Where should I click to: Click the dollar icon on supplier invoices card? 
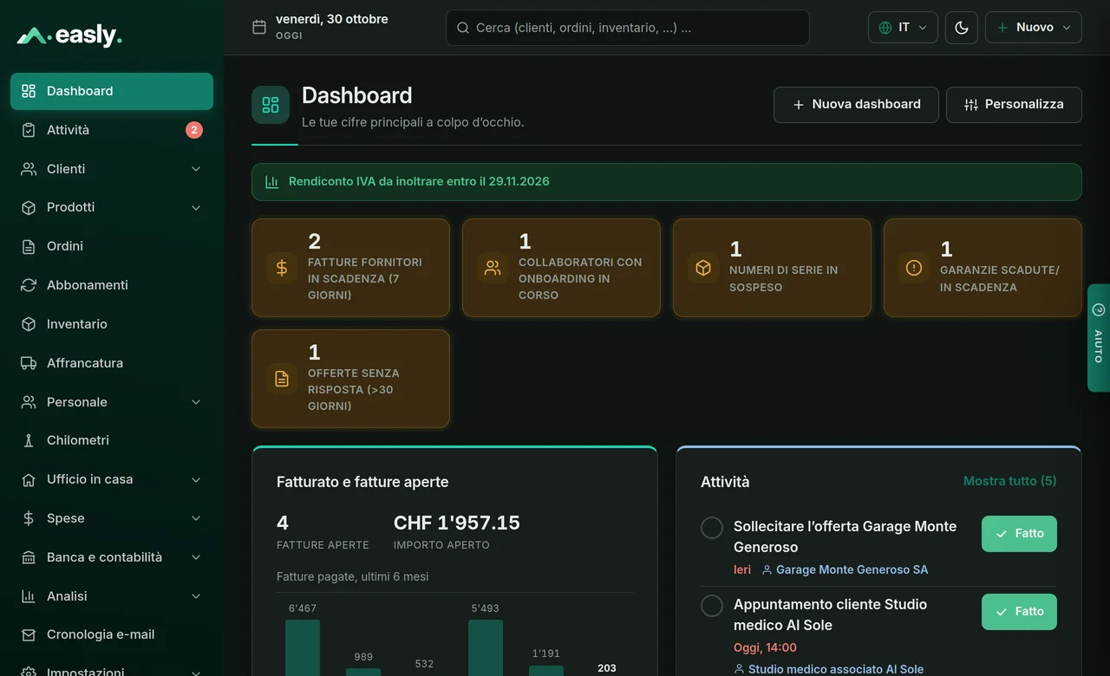pyautogui.click(x=282, y=268)
